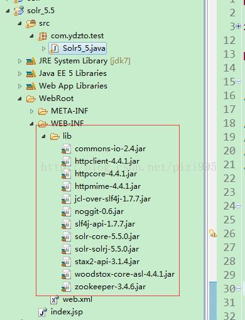Image resolution: width=245 pixels, height=320 pixels.
Task: Expand the Java EE 5 Libraries node
Action: [x=19, y=73]
